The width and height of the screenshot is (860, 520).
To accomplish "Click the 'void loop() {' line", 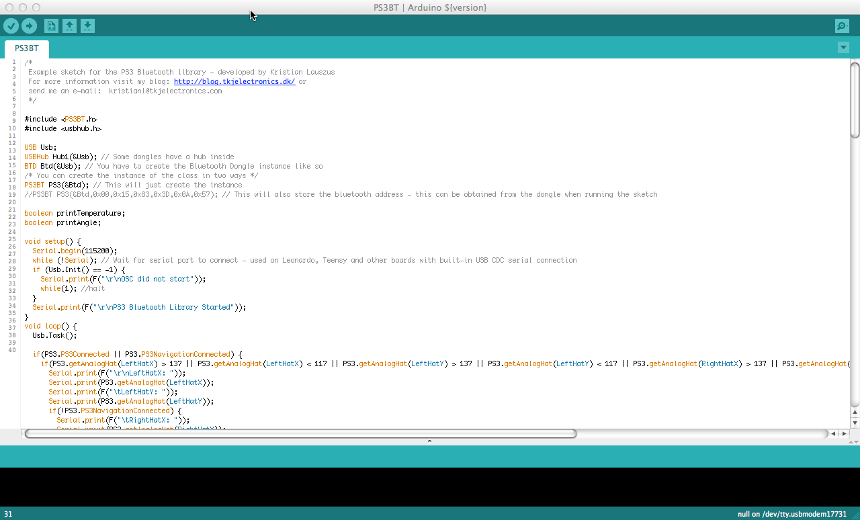I will tap(50, 326).
